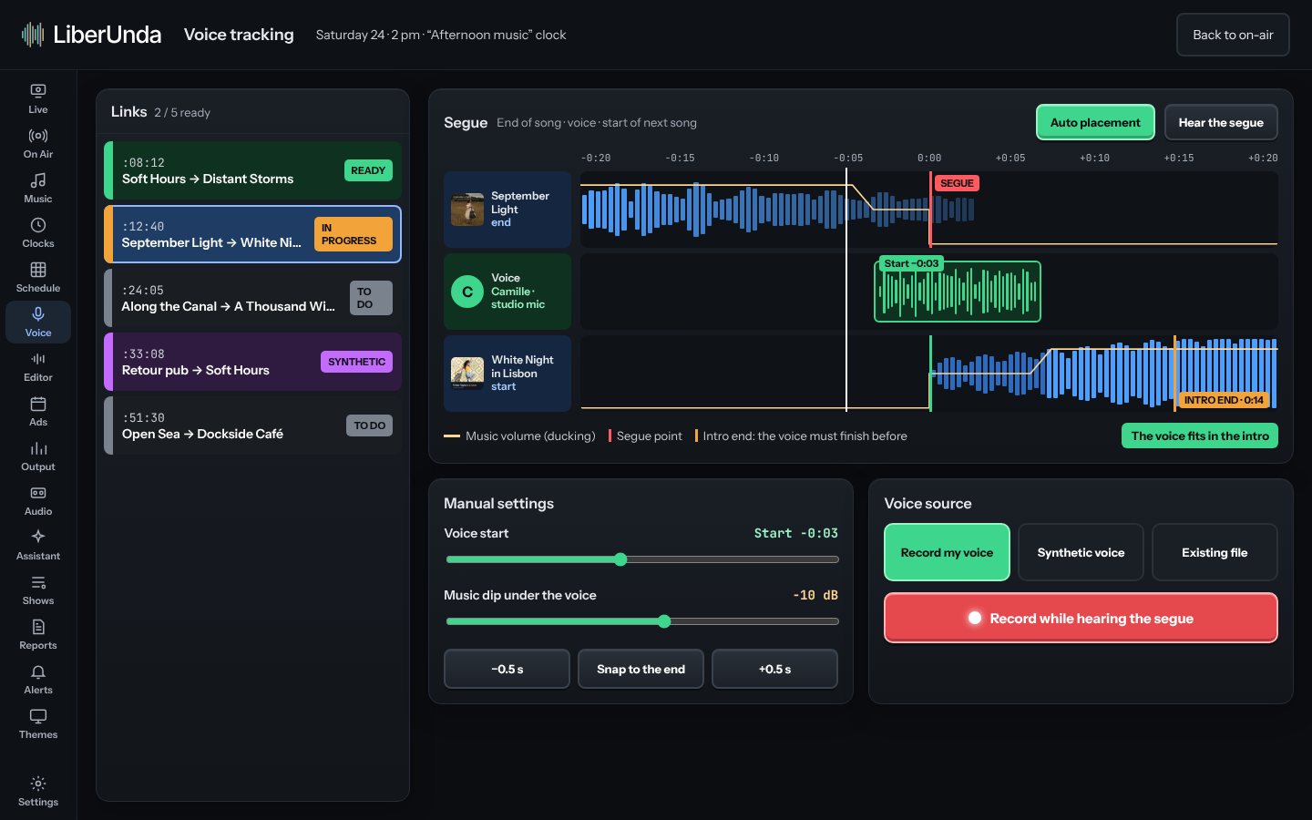This screenshot has height=820, width=1312.
Task: Select Synthetic voice source
Action: [1081, 552]
